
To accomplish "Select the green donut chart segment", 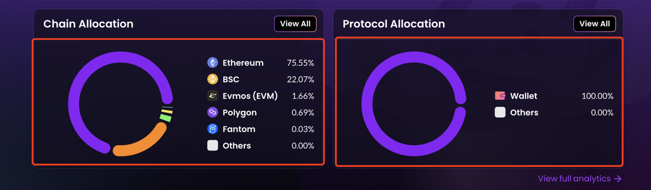I will tap(166, 118).
